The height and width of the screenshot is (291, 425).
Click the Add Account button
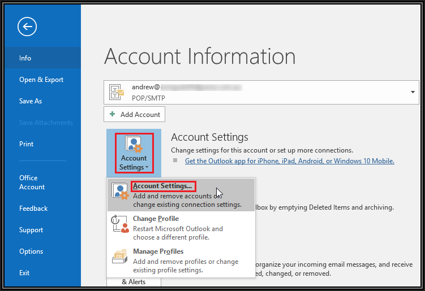(x=134, y=114)
